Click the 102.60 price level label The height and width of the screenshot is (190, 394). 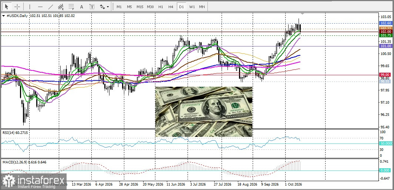(x=385, y=23)
